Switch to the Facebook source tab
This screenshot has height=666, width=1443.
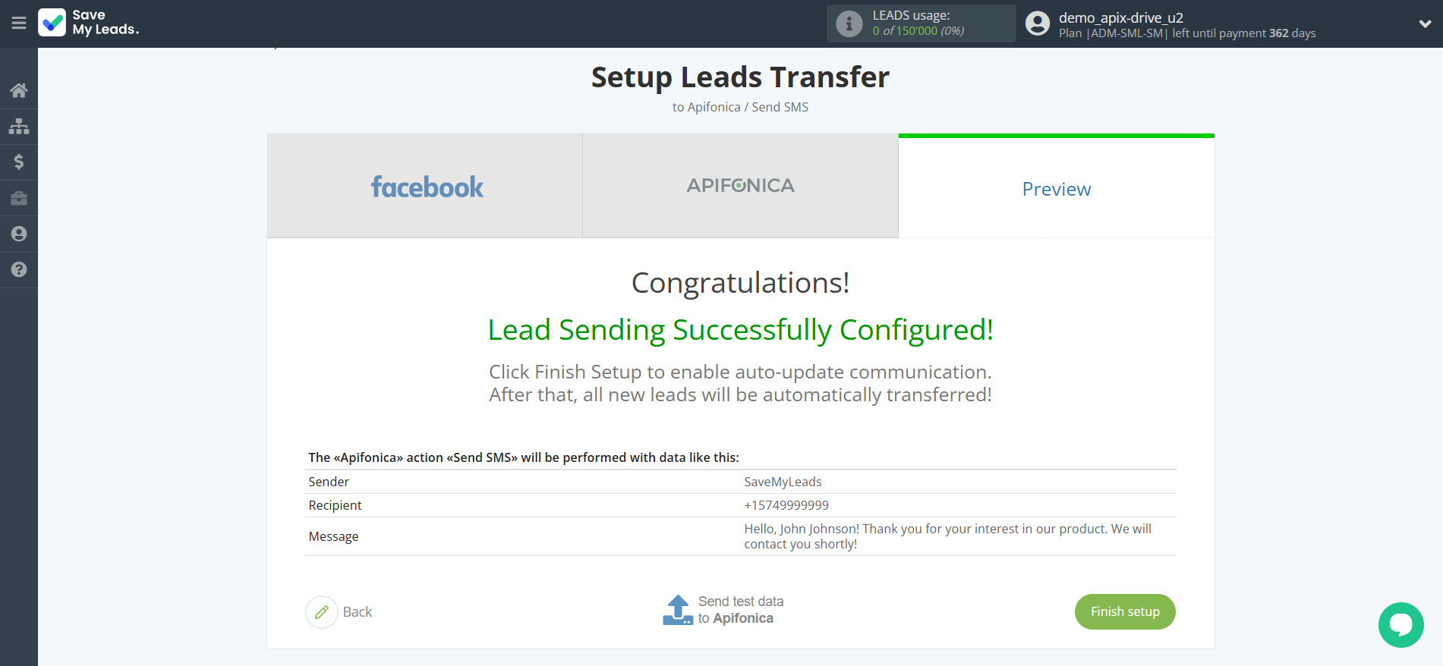click(425, 187)
